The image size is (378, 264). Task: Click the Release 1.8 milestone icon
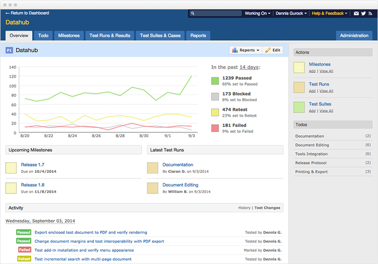click(x=11, y=188)
